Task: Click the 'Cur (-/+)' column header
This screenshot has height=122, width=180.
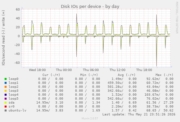Action: tap(51, 75)
